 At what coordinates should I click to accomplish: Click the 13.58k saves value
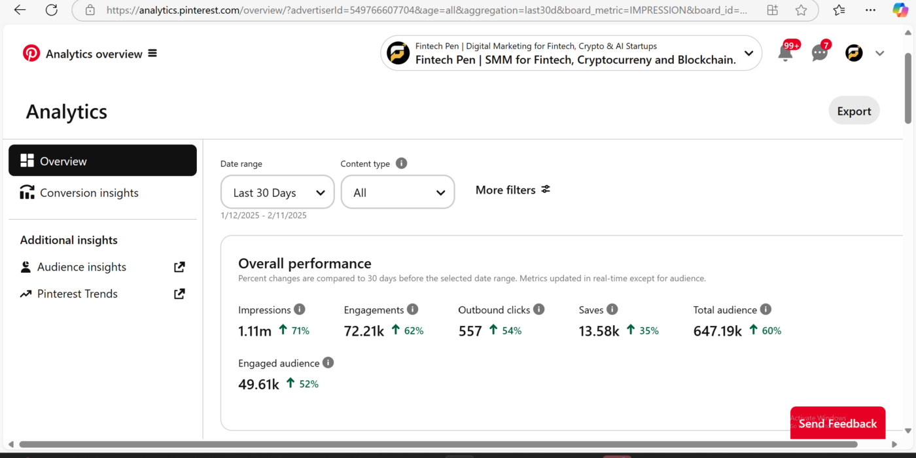tap(599, 331)
